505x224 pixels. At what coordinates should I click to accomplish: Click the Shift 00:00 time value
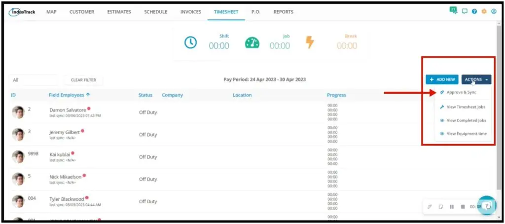[x=219, y=46]
